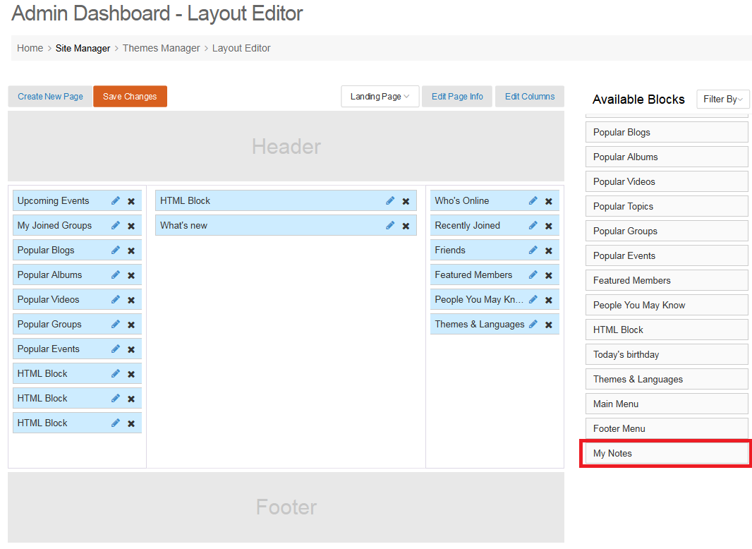Remove the Friends block with X icon

(549, 251)
